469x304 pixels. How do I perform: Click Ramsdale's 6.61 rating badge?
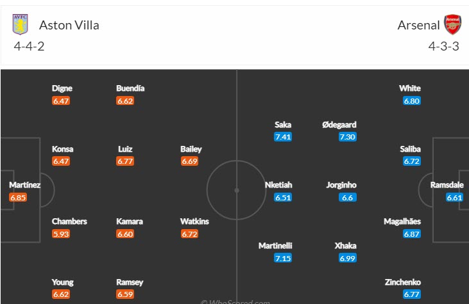point(454,198)
